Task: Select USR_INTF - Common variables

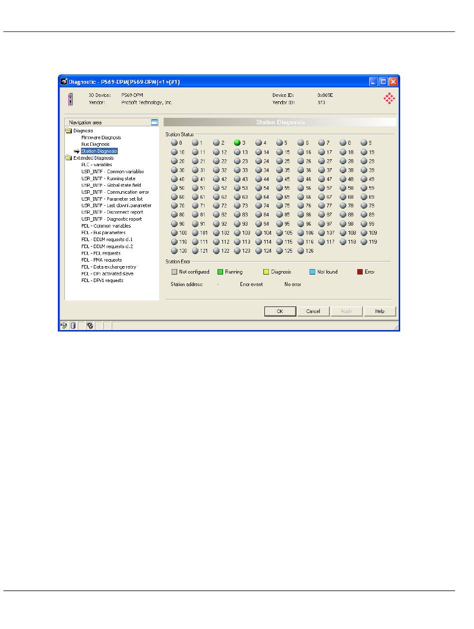Action: pos(113,172)
